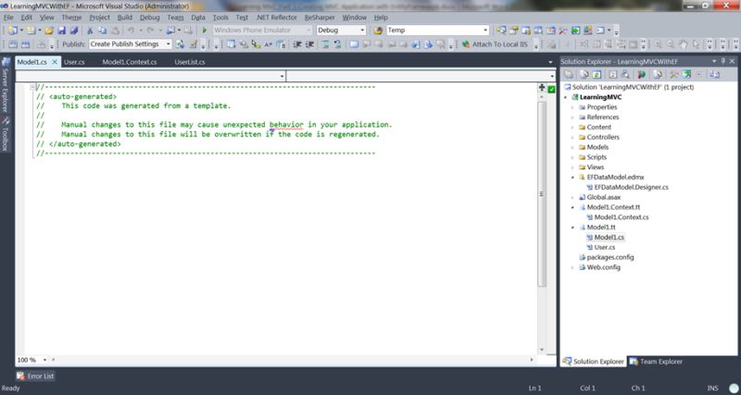Click the Properties icon in Solution Explorer toolbar
Screen dimensions: 741x395
tap(569, 75)
